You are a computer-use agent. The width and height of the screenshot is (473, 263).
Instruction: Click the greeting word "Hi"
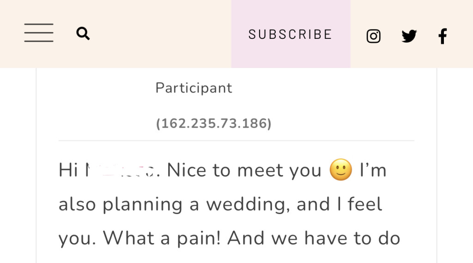click(x=68, y=171)
